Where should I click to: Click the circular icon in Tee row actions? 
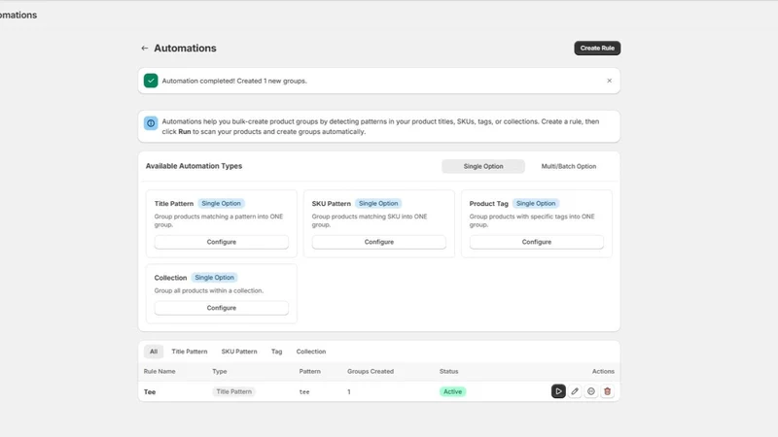591,391
